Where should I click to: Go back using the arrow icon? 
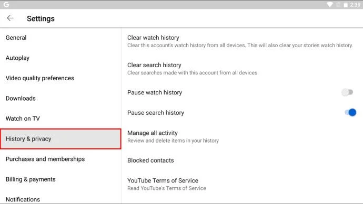point(10,18)
